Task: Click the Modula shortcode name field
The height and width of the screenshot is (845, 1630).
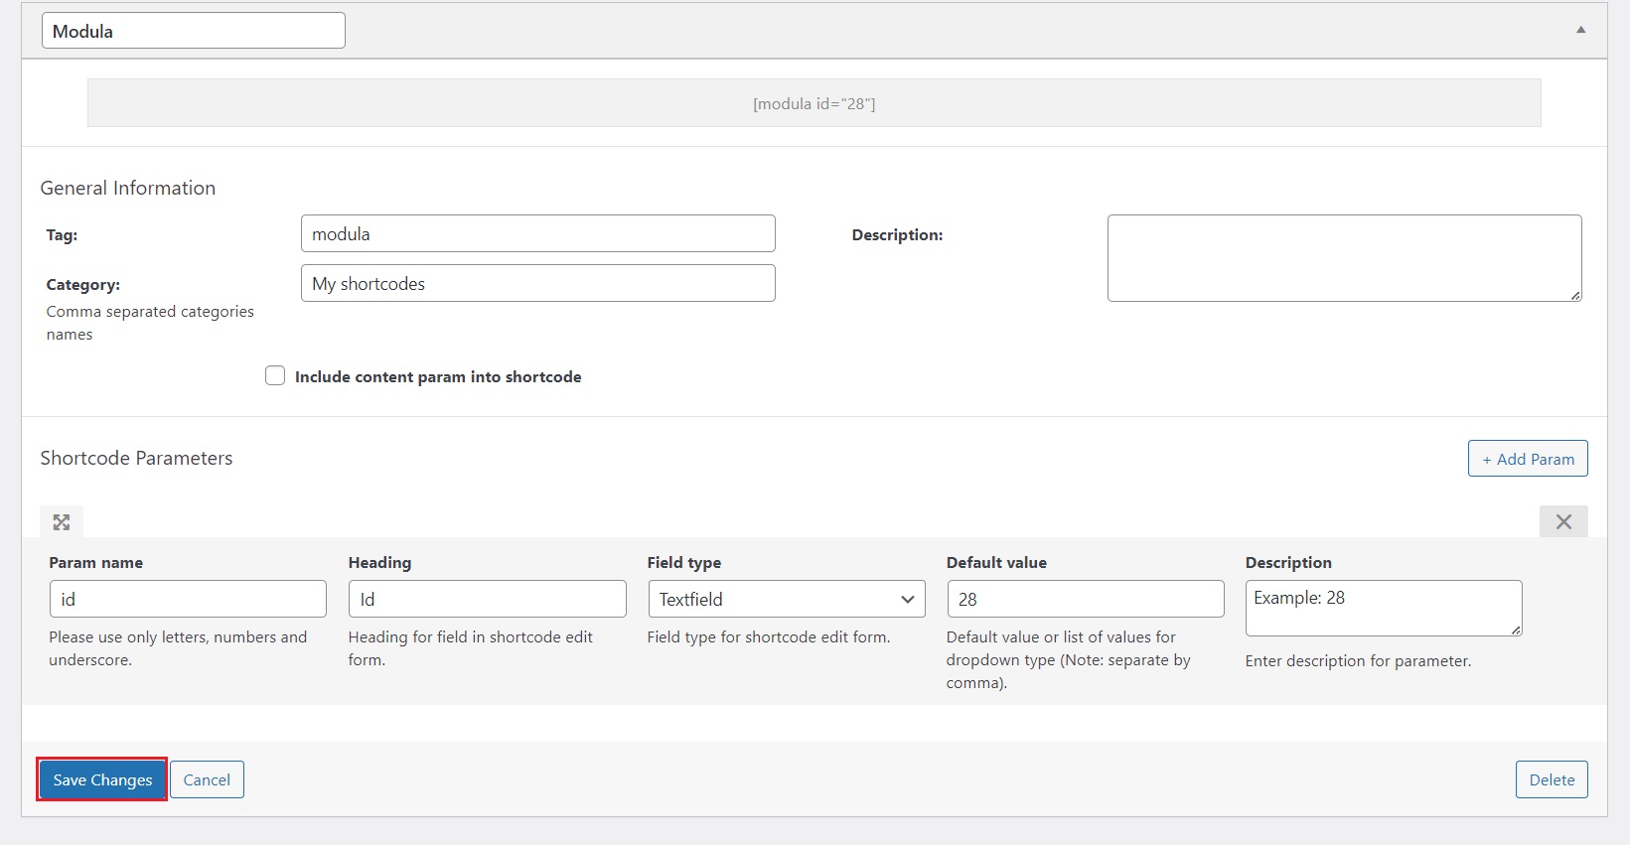Action: pos(194,31)
